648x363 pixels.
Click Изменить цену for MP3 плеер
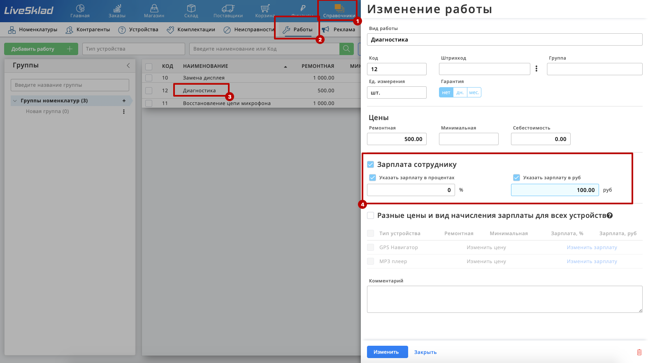(486, 261)
